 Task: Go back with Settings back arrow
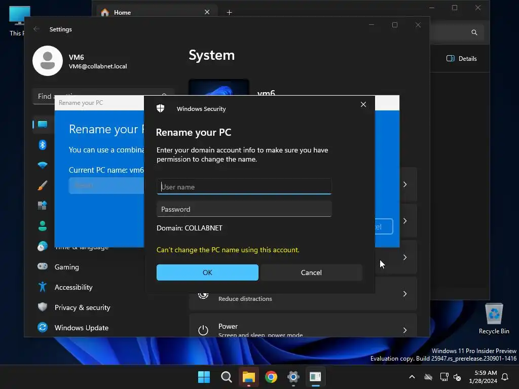click(x=36, y=29)
